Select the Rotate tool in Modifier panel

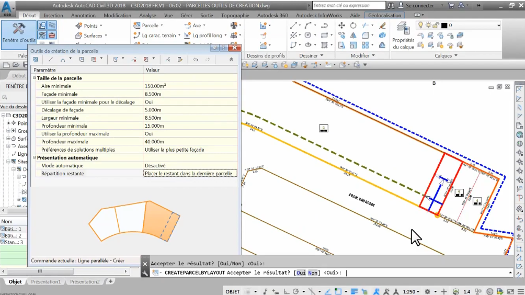[x=353, y=26]
